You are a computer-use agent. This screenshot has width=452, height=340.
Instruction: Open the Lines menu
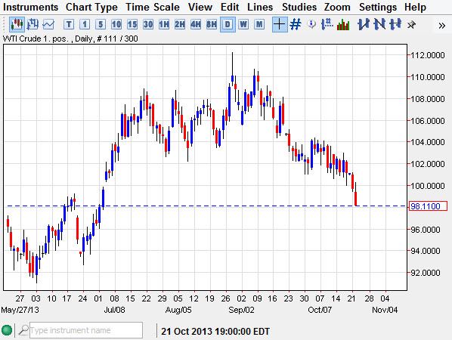point(260,7)
